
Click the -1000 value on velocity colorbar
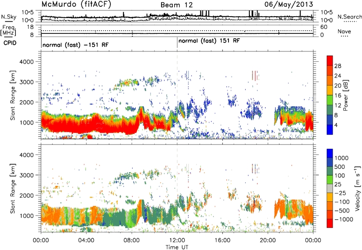[x=344, y=219]
